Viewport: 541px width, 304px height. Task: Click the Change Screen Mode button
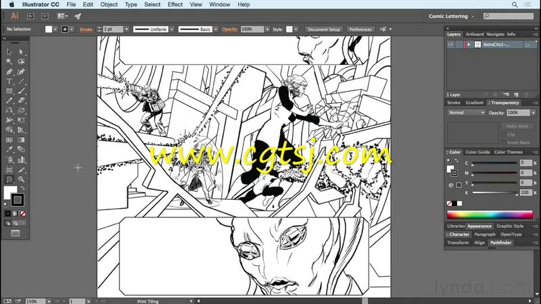[x=15, y=233]
